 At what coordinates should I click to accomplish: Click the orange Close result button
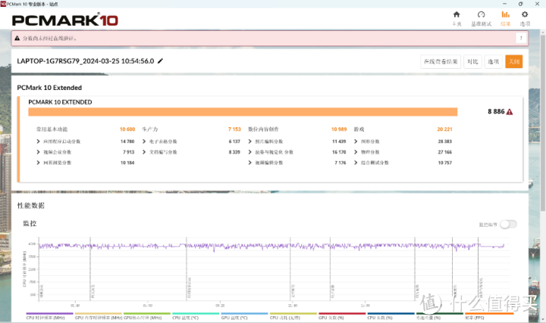513,61
